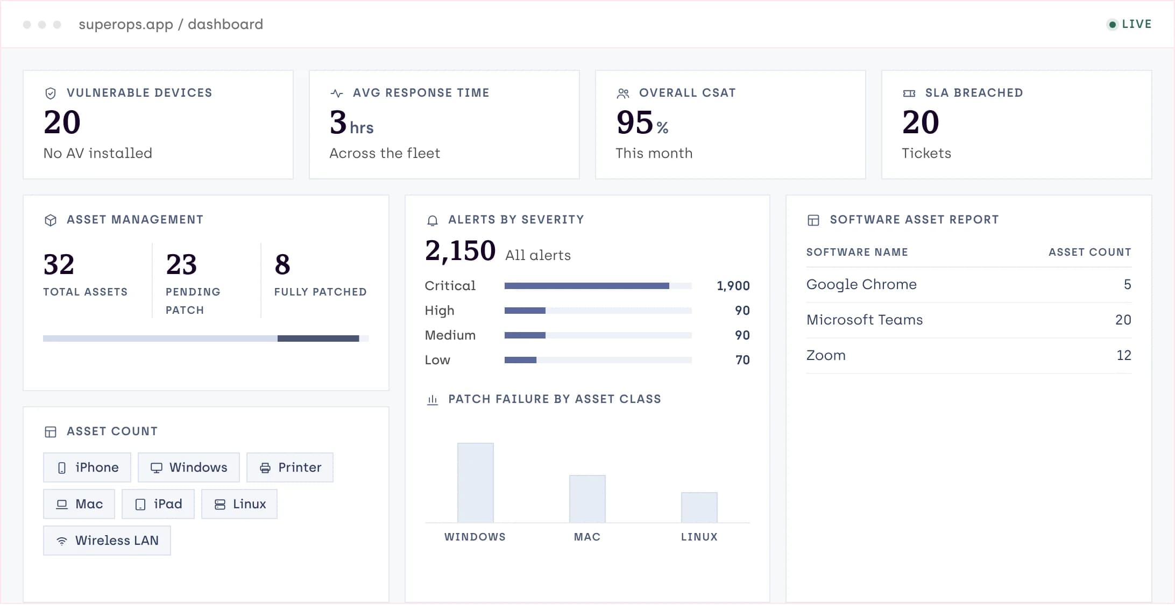Click the 95% Overall CSAT value
The width and height of the screenshot is (1175, 605).
point(642,123)
